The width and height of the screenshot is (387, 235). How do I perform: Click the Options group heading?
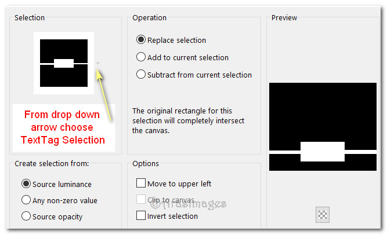click(x=147, y=164)
